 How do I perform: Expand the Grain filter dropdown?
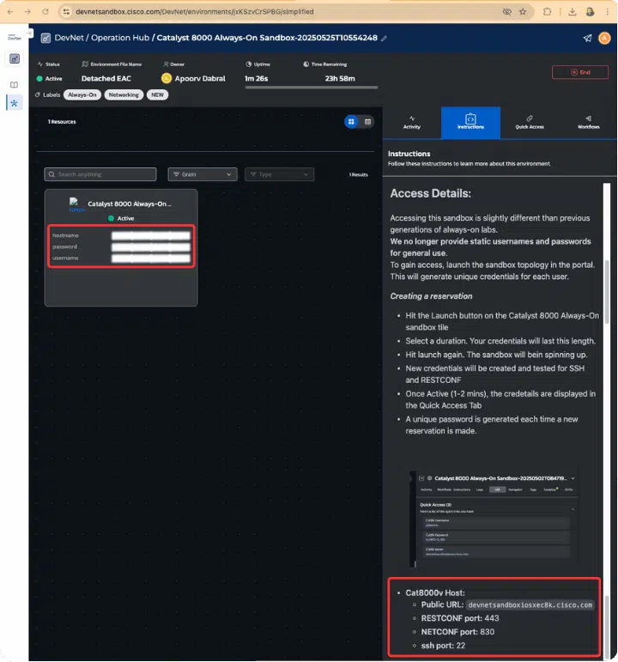coord(203,174)
